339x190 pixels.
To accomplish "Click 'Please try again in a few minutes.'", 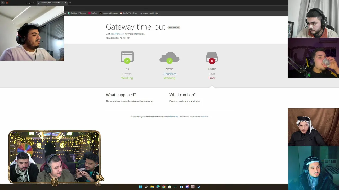I will pyautogui.click(x=185, y=101).
